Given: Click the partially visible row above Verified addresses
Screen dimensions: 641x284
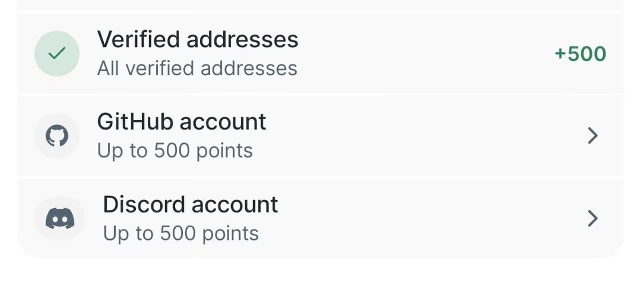Looking at the screenshot, I should (320, 4).
